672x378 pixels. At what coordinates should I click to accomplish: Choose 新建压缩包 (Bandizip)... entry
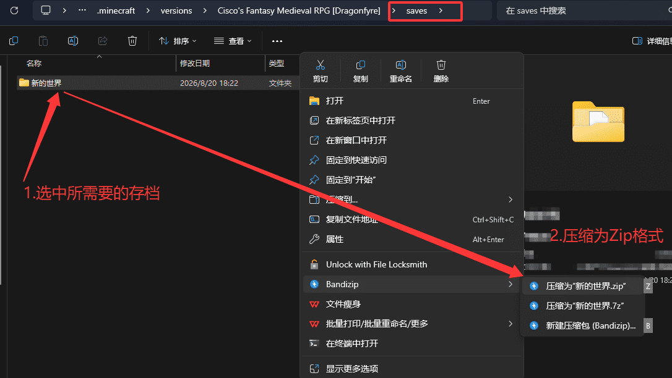coord(583,325)
